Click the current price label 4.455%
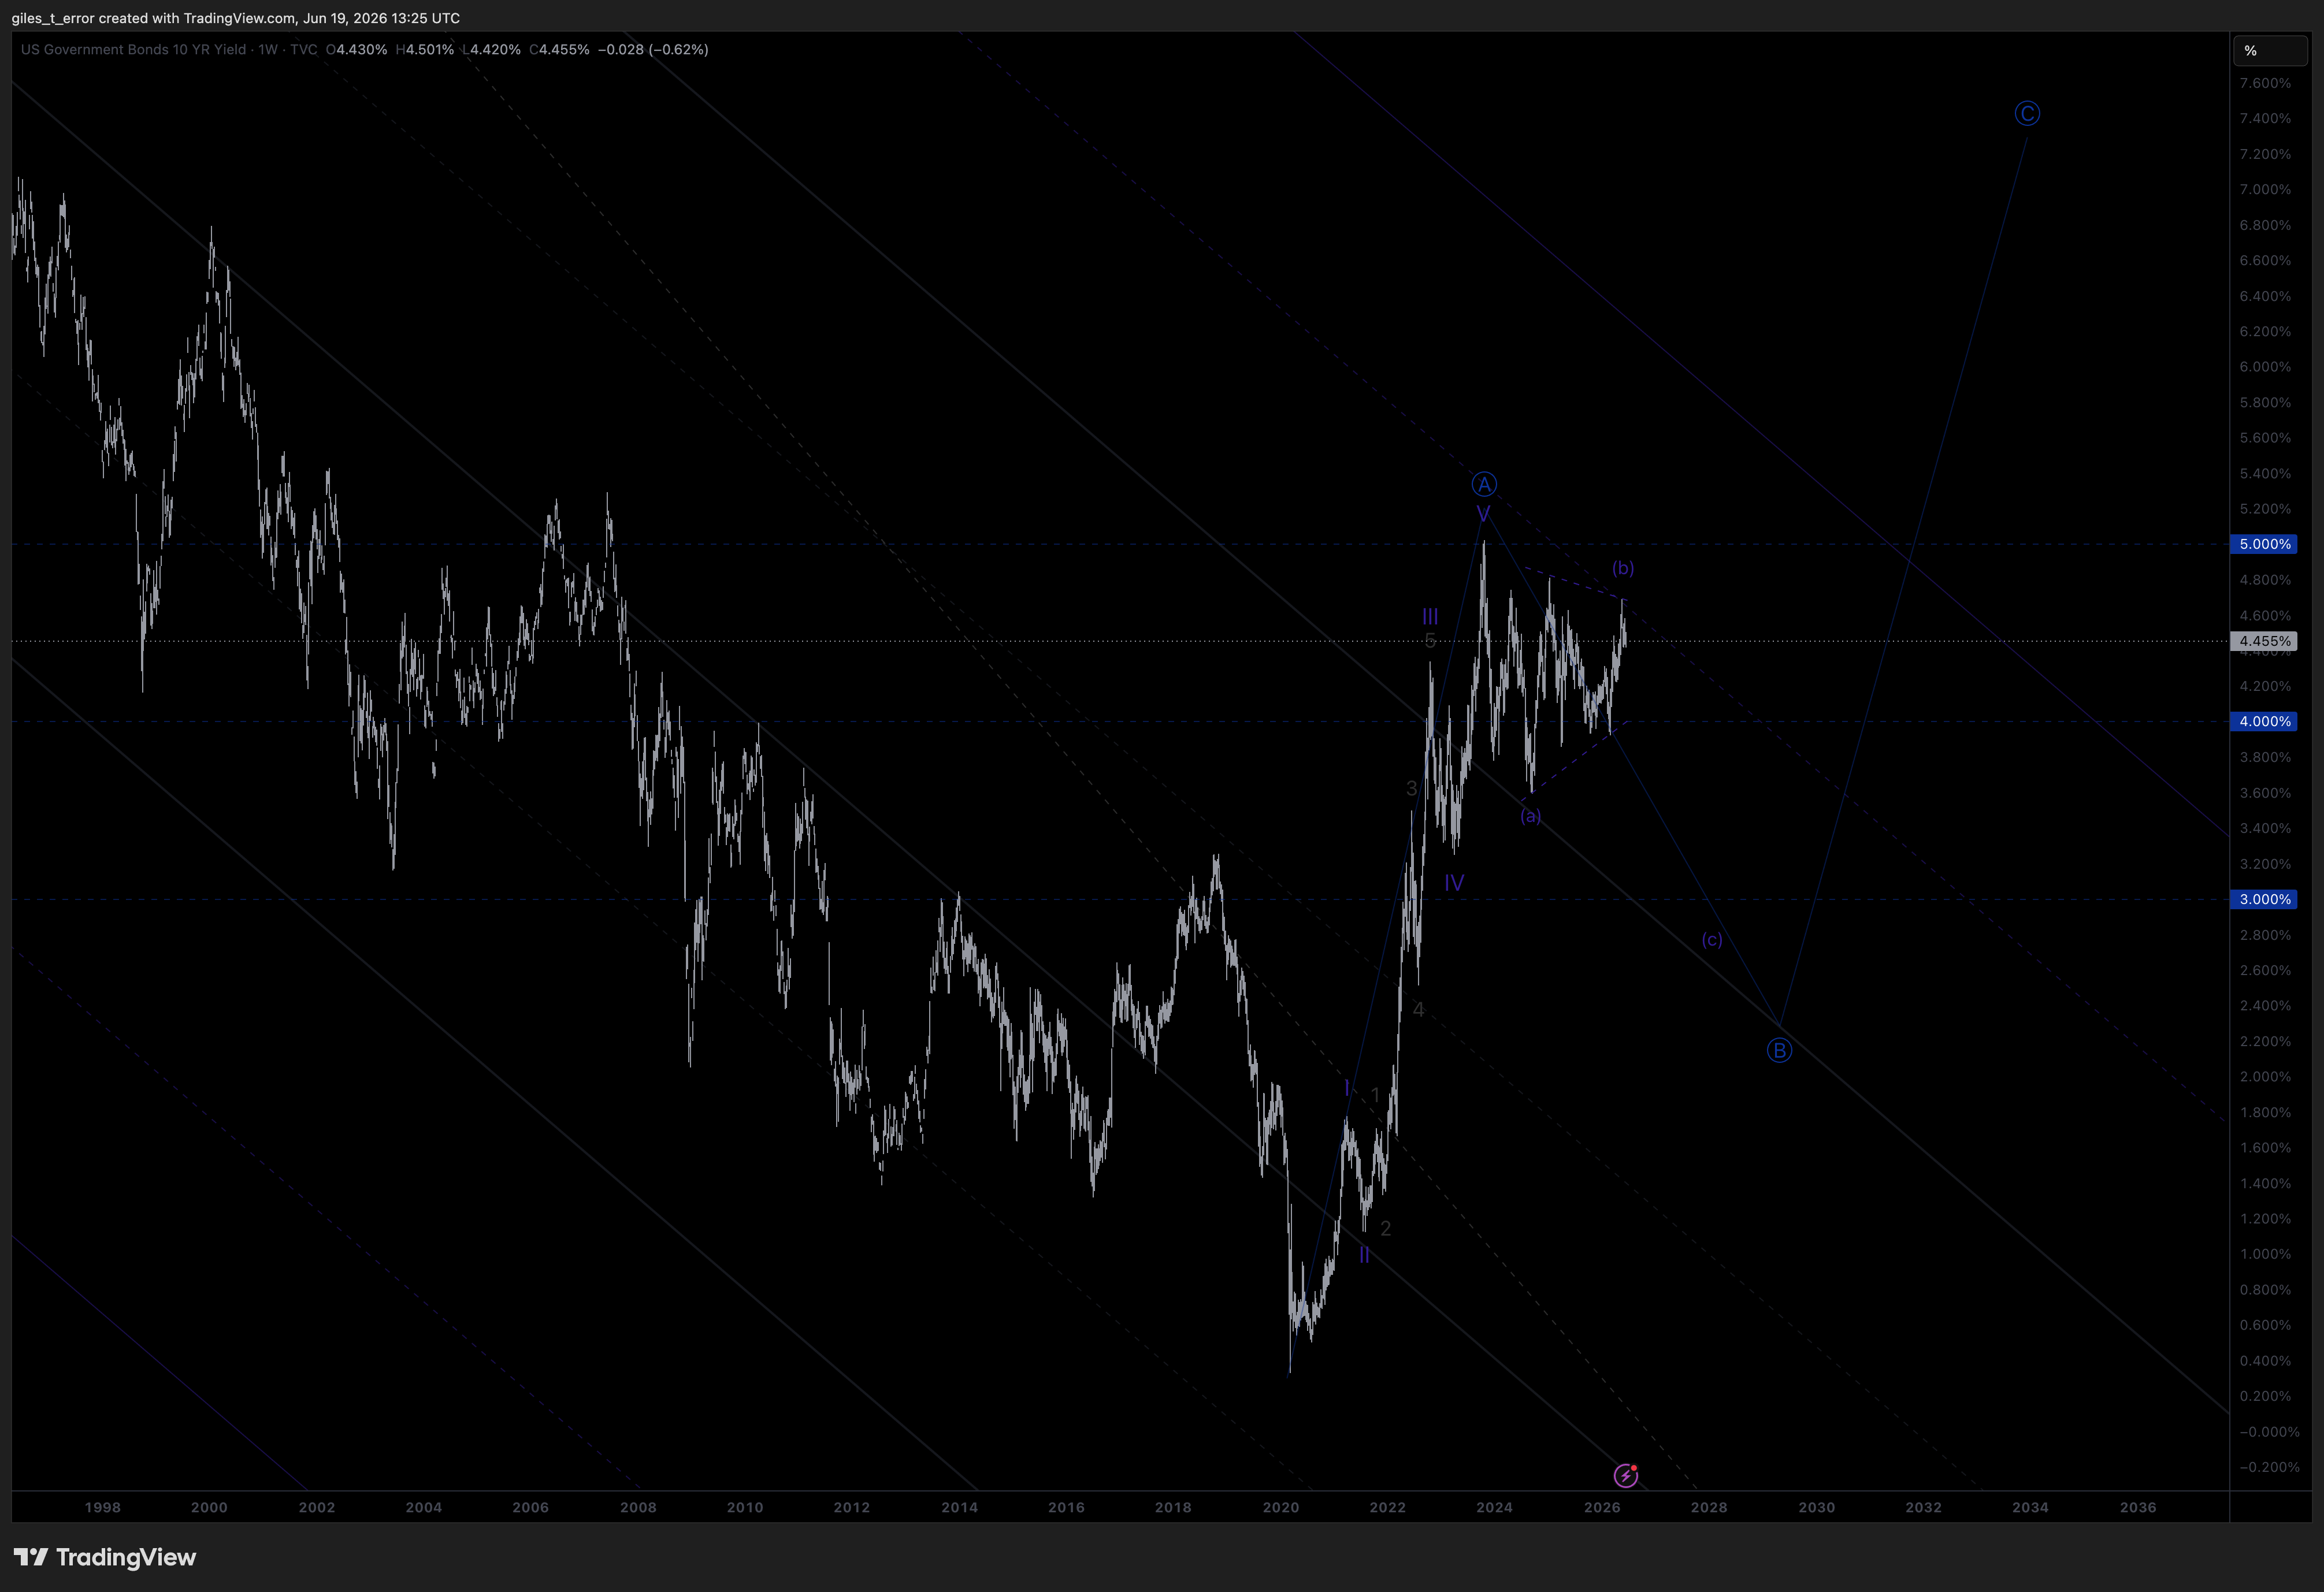This screenshot has width=2324, height=1592. (2264, 641)
